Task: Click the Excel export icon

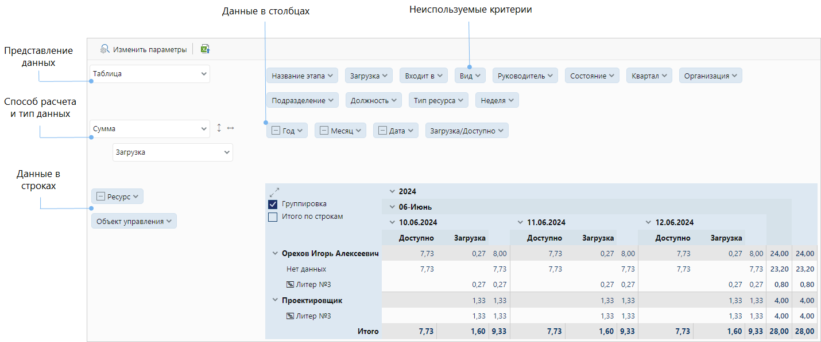Action: (x=205, y=49)
